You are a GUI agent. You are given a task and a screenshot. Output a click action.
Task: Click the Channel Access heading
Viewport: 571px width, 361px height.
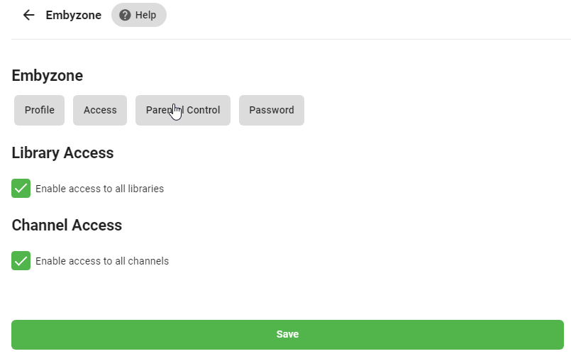click(x=67, y=225)
